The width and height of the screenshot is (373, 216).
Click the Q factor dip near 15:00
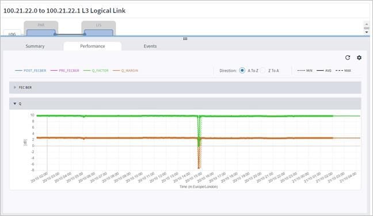click(199, 130)
